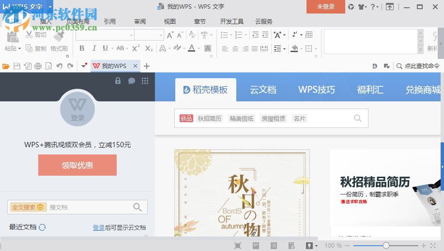444x251 pixels.
Task: Close the 我的WPS document tab
Action: 136,66
